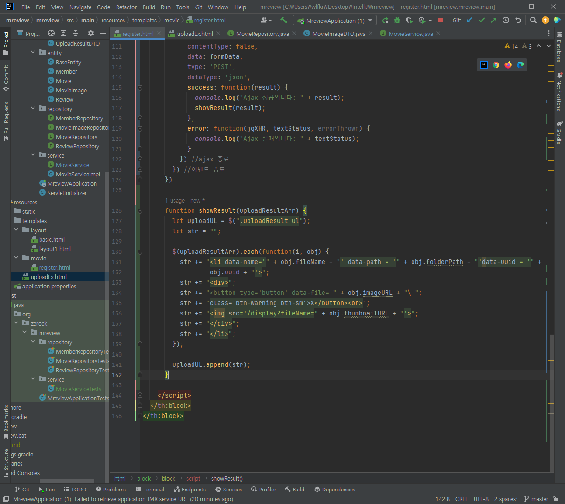Preview the page in Edge browser
The image size is (565, 504).
point(520,65)
